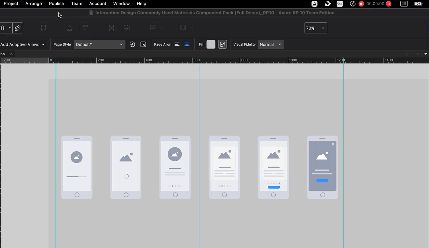Select the progress bar splash phone mockup
The height and width of the screenshot is (248, 429).
pyautogui.click(x=77, y=167)
